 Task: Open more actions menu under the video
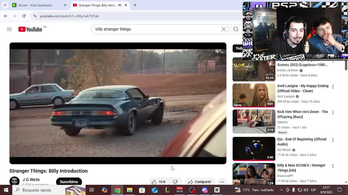(222, 182)
